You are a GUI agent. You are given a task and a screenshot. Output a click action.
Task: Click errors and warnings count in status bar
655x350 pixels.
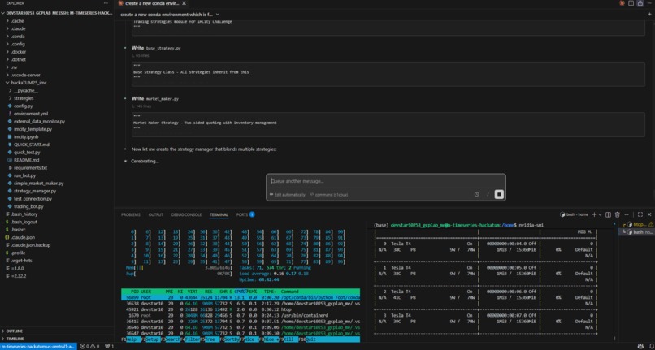89,346
